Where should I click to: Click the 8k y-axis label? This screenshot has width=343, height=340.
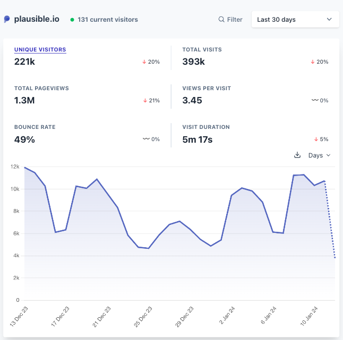point(16,211)
